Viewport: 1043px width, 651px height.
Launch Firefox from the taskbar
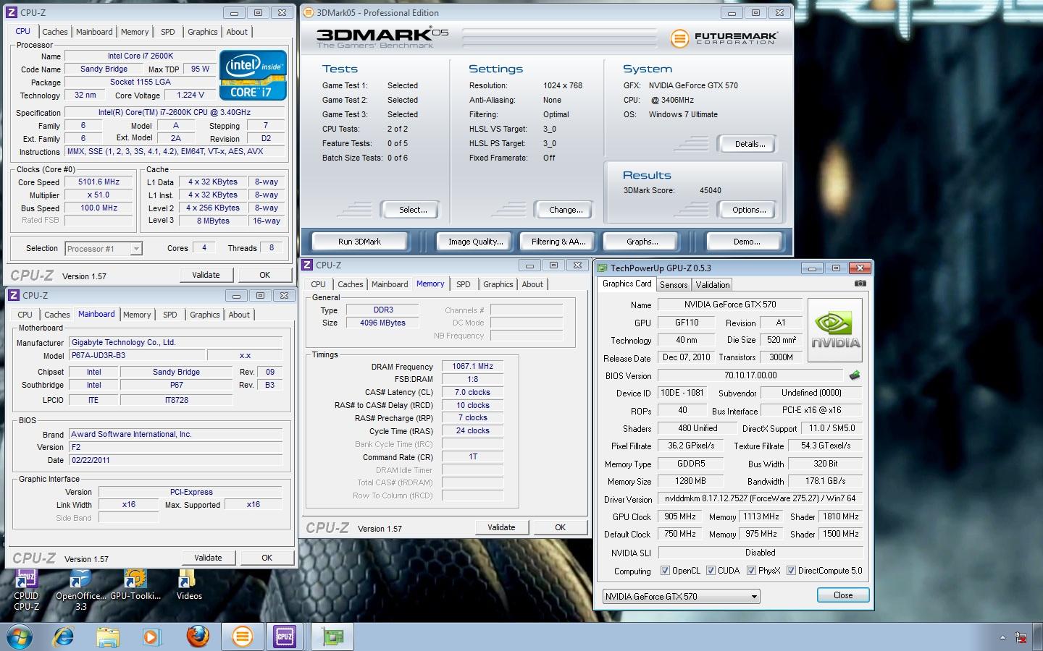click(197, 637)
